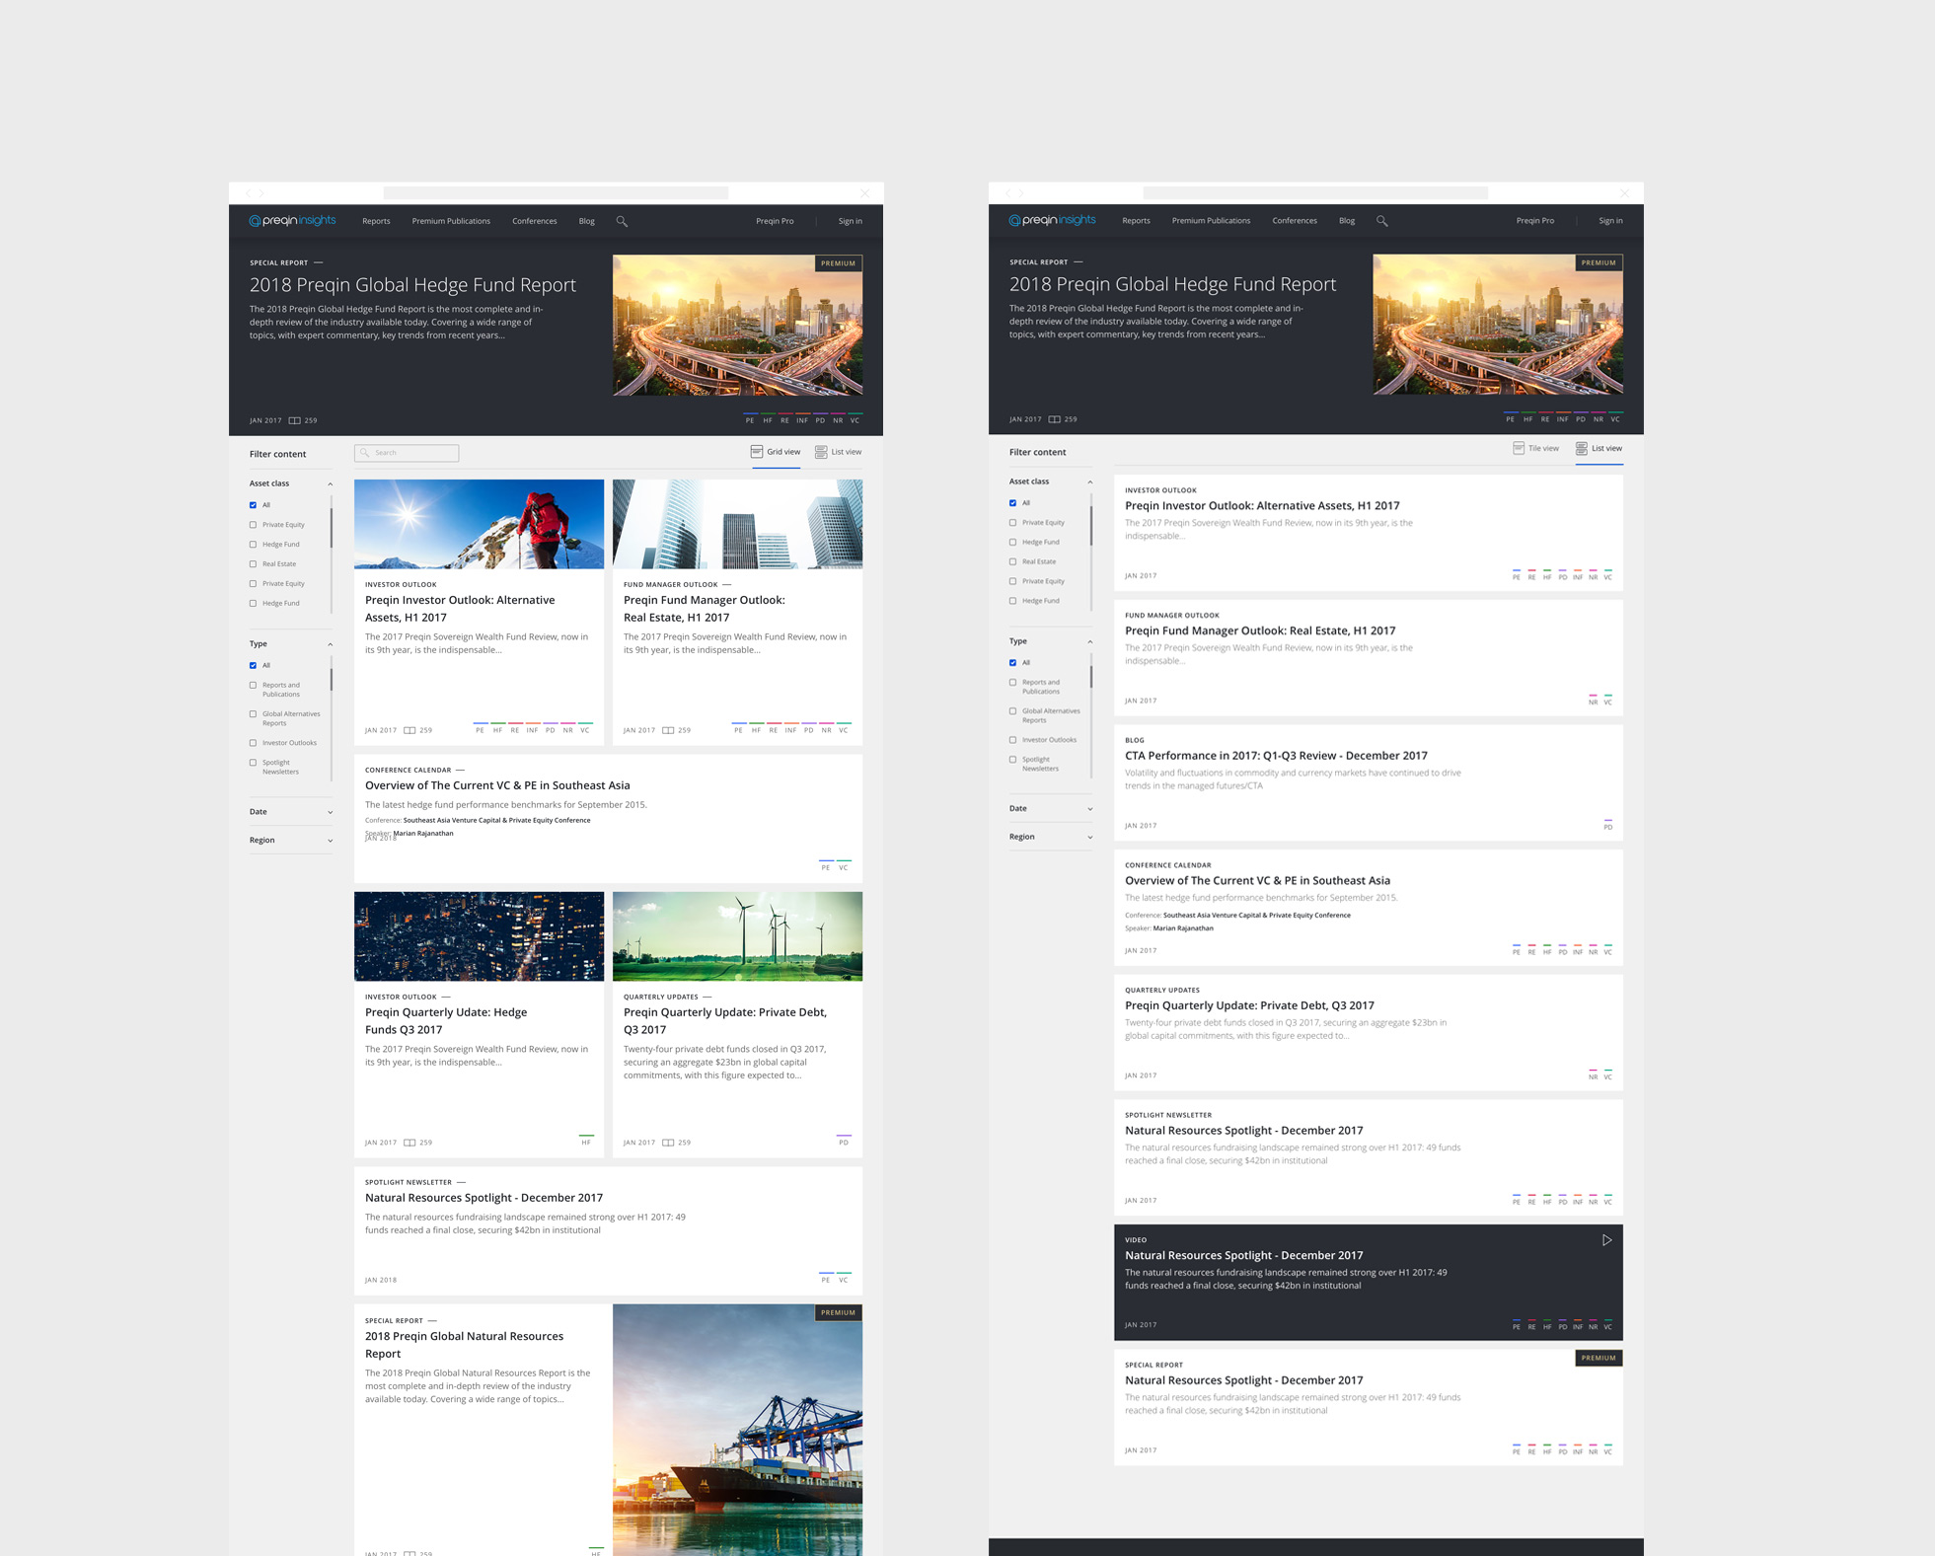Image resolution: width=1935 pixels, height=1556 pixels.
Task: Open Conferences menu in left window
Action: [535, 221]
